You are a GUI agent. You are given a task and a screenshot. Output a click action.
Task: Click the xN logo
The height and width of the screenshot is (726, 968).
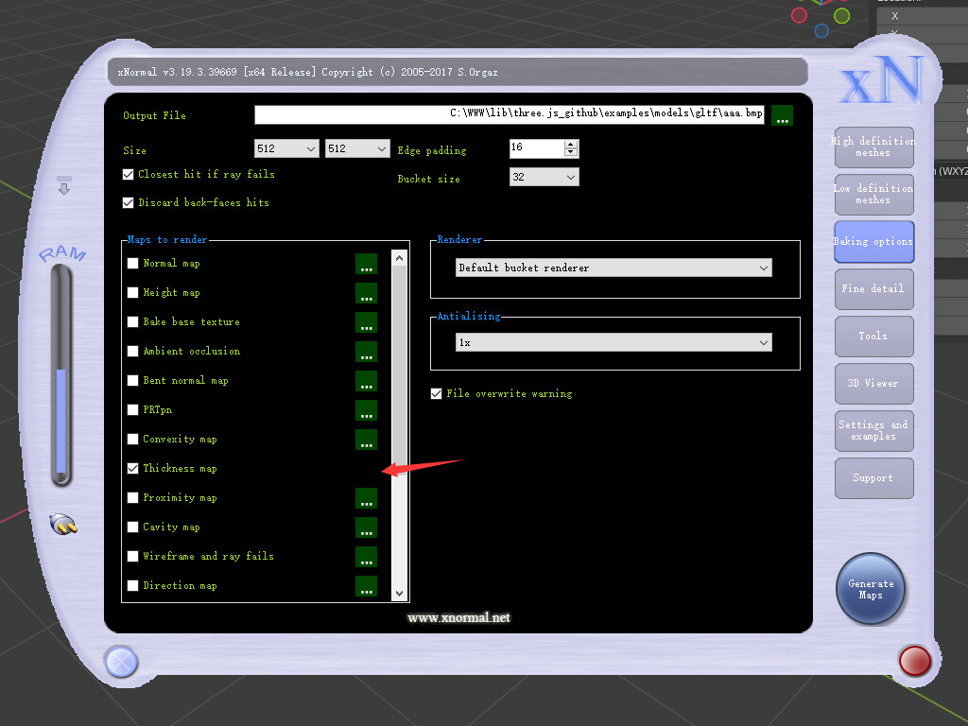[883, 80]
